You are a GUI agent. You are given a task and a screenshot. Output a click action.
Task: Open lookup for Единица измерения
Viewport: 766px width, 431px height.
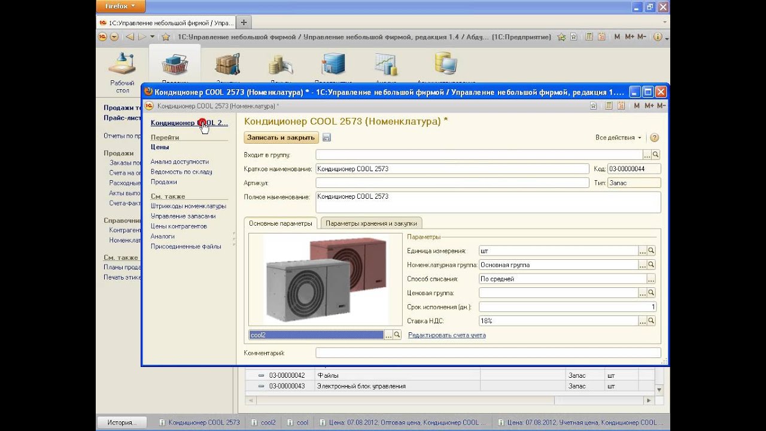pyautogui.click(x=652, y=251)
